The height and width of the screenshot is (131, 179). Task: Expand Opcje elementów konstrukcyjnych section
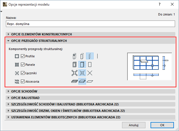click(x=90, y=34)
